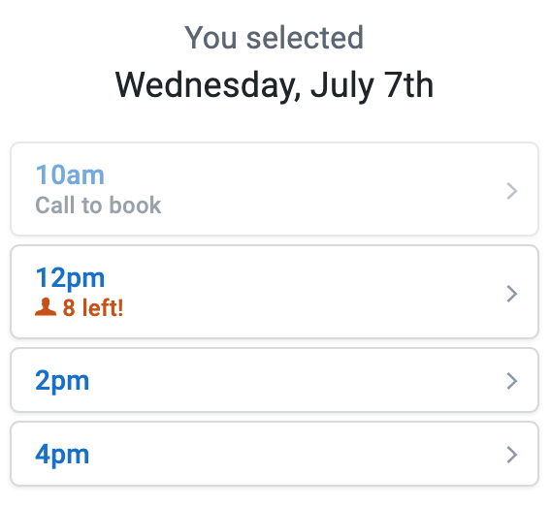
Task: Tap the 4pm time label
Action: (62, 455)
